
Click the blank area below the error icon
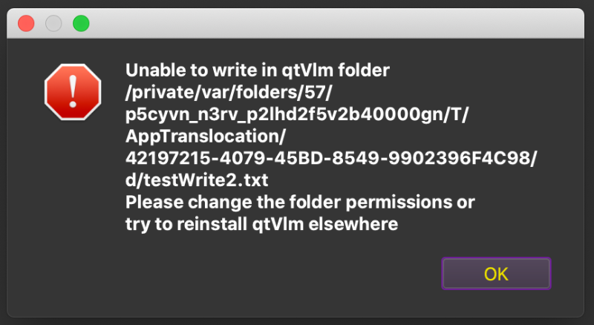click(x=73, y=189)
